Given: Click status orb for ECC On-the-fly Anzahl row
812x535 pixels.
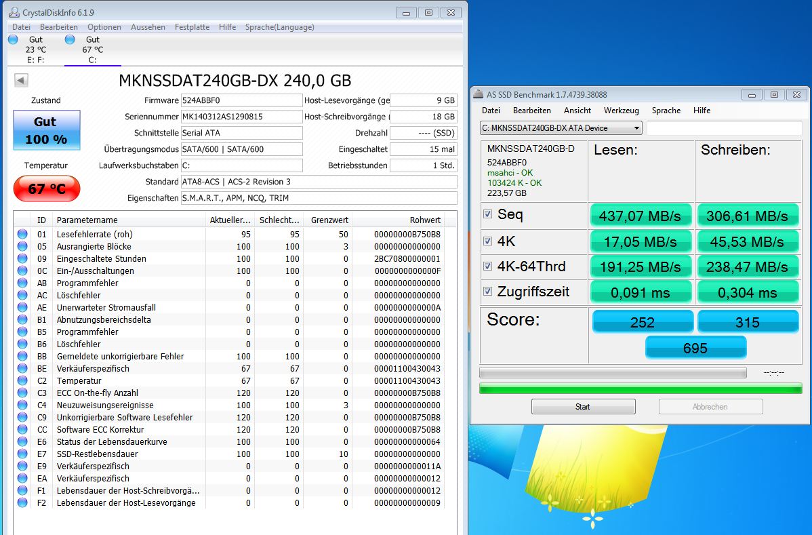Looking at the screenshot, I should pyautogui.click(x=22, y=393).
